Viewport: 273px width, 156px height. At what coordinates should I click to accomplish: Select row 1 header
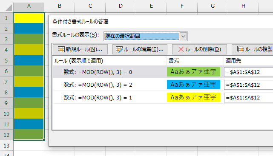6,18
